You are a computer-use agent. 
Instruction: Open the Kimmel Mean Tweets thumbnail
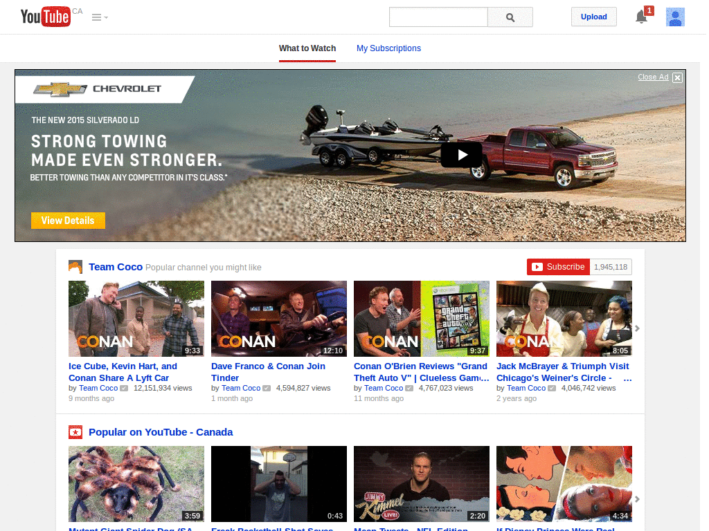tap(422, 484)
